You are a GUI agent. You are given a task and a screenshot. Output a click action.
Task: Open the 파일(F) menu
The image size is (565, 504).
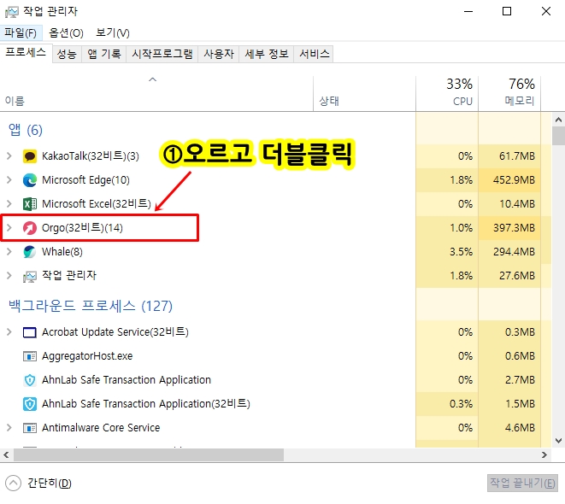pos(21,33)
